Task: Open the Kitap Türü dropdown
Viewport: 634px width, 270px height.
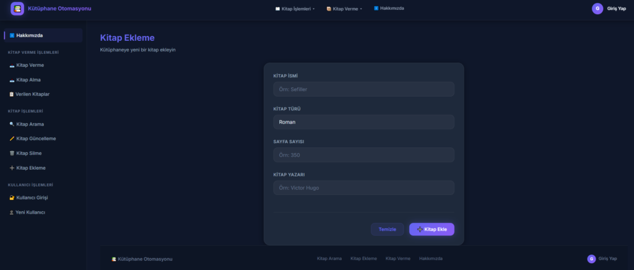Action: coord(363,122)
